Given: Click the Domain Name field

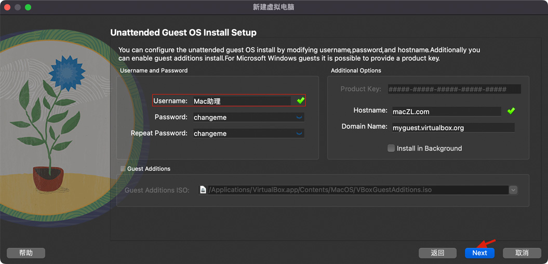Looking at the screenshot, I should click(x=452, y=127).
